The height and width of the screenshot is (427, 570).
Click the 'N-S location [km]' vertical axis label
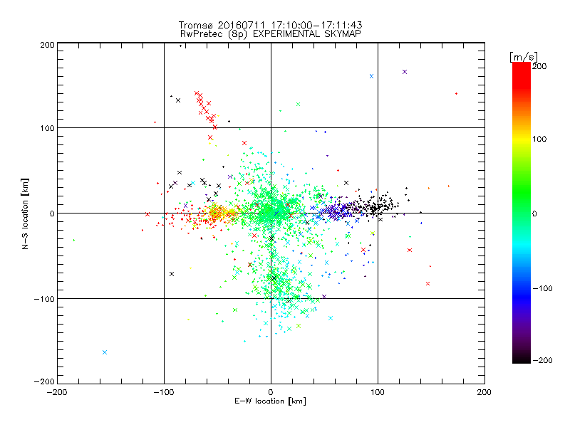pos(25,213)
